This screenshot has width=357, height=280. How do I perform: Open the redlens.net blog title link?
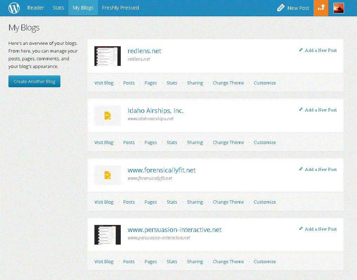pyautogui.click(x=144, y=51)
